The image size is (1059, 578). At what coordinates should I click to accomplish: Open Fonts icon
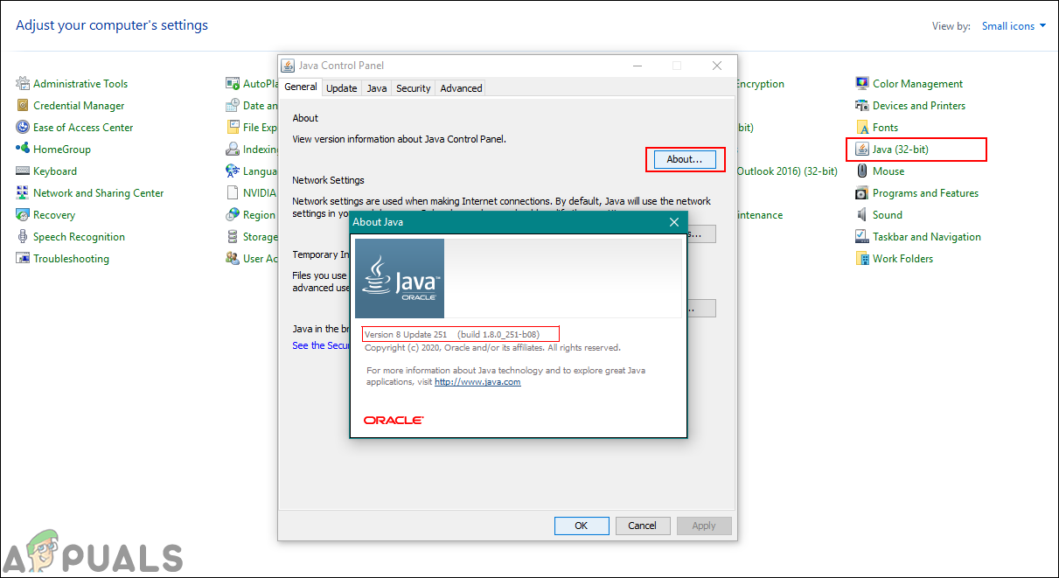coord(862,128)
